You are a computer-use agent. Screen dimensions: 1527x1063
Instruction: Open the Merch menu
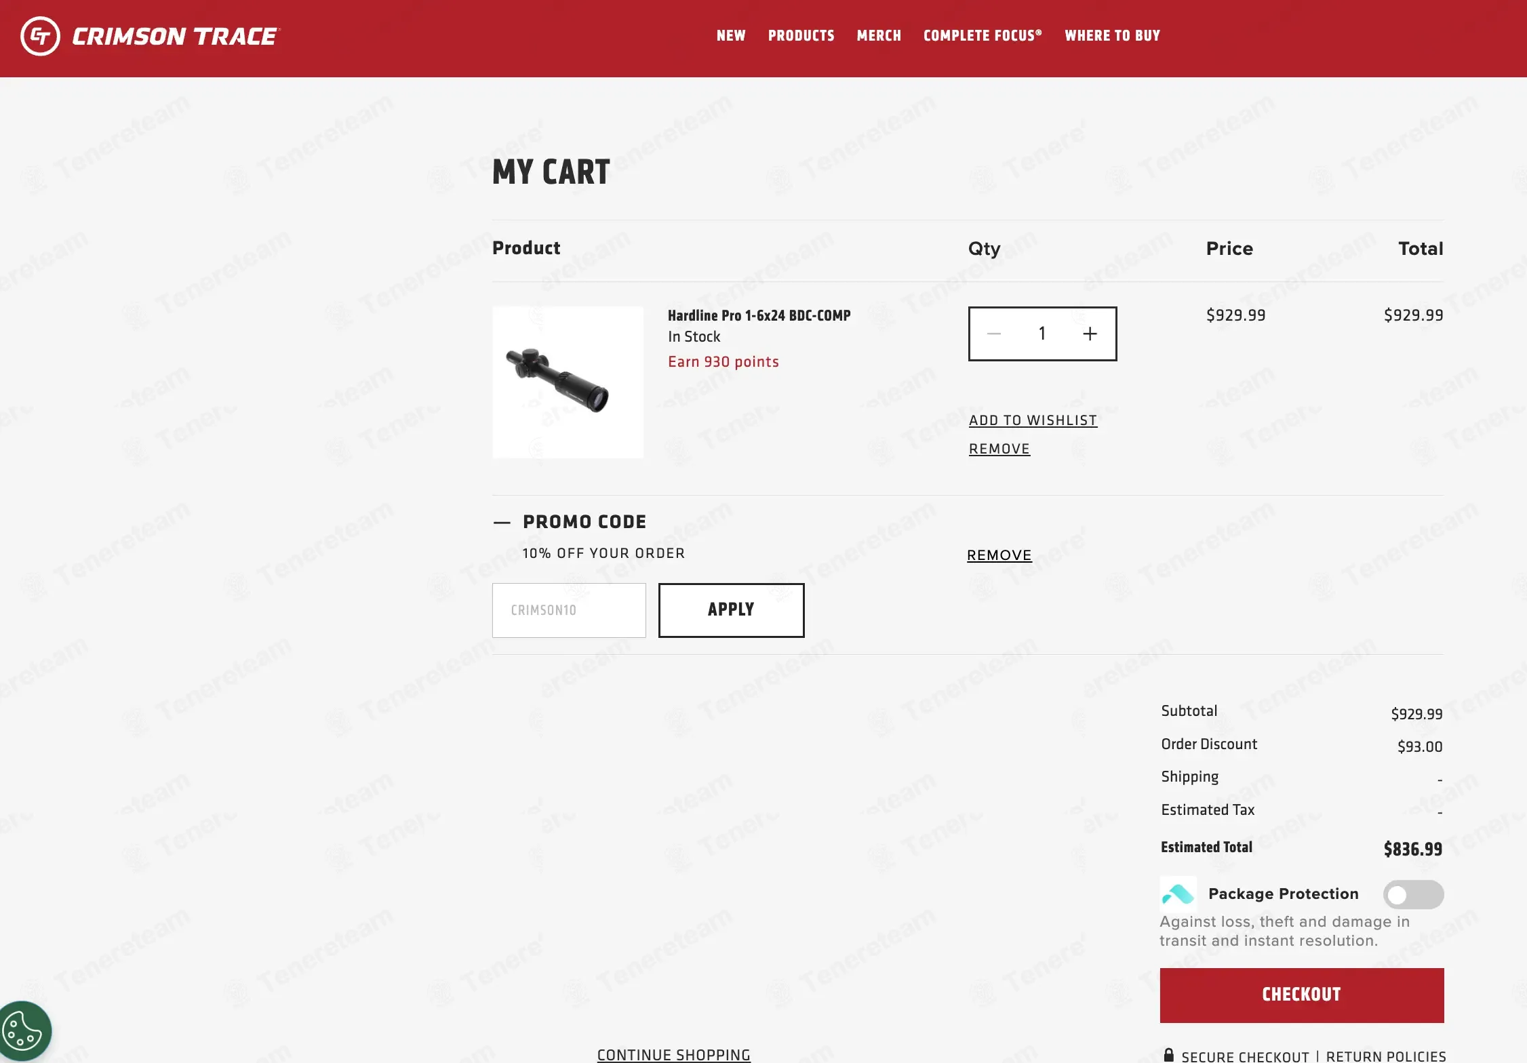click(879, 35)
